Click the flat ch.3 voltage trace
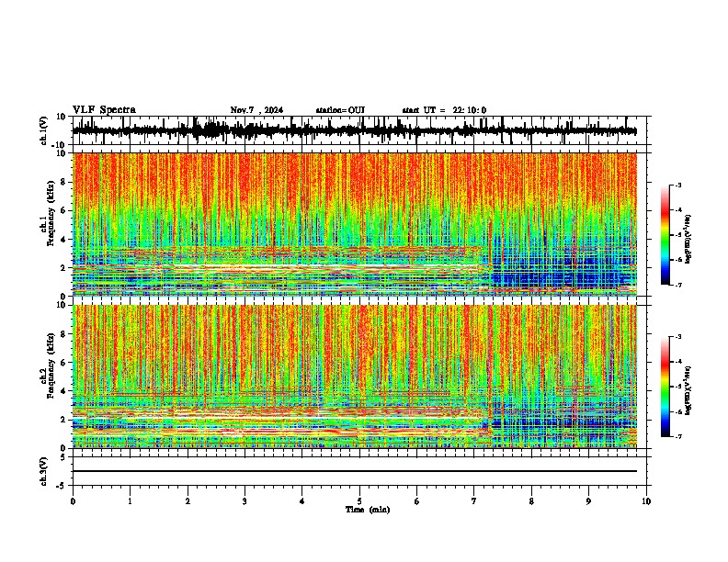The image size is (728, 562). point(354,471)
